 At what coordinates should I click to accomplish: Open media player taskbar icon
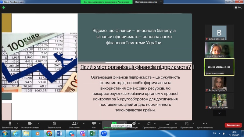[37, 134]
